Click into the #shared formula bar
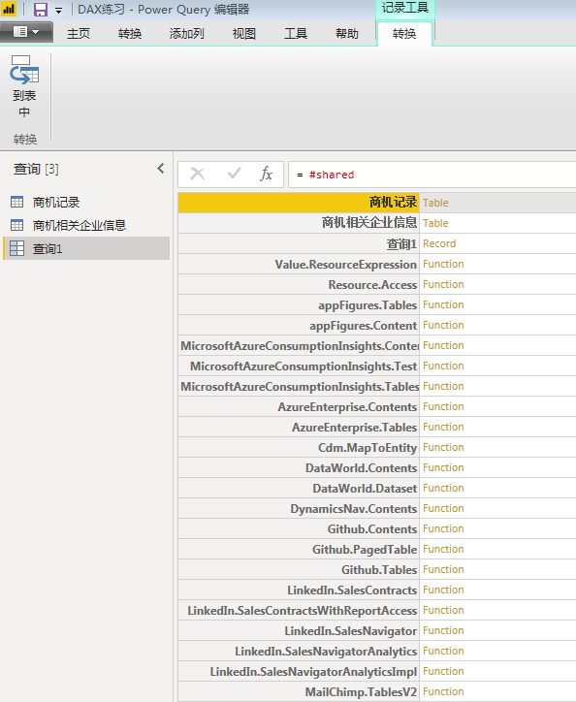Image resolution: width=576 pixels, height=702 pixels. pos(432,175)
